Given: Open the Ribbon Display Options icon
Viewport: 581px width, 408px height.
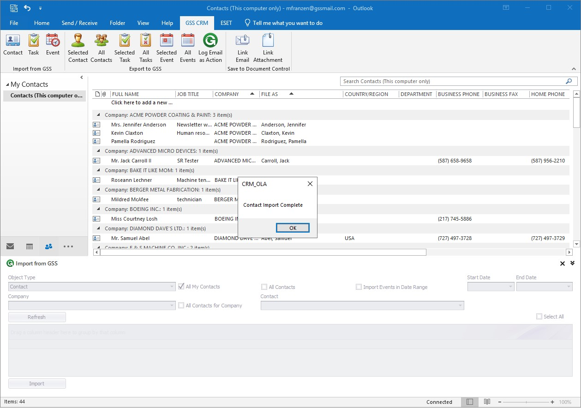Looking at the screenshot, I should click(506, 8).
